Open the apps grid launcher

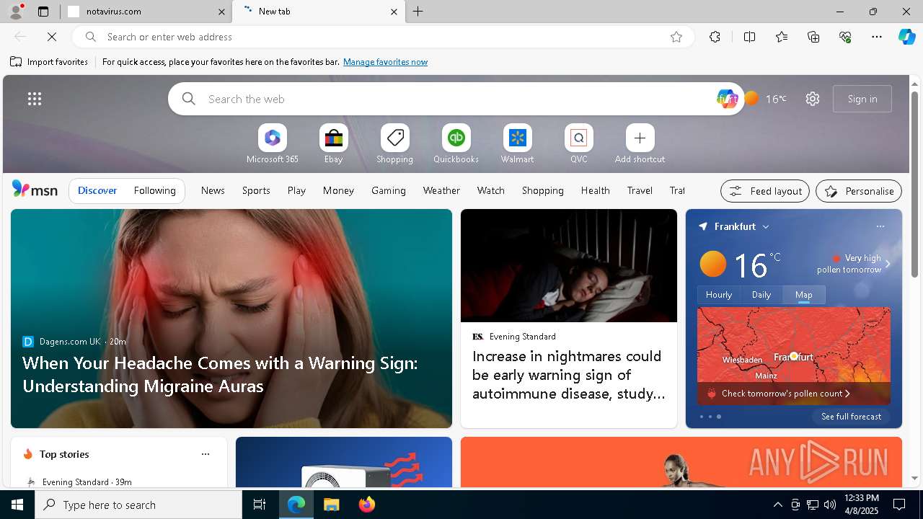(x=35, y=99)
